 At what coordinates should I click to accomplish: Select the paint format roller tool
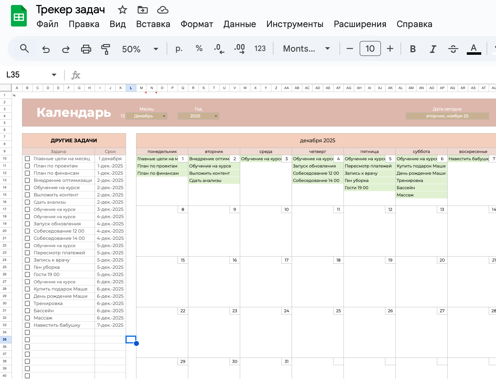106,49
